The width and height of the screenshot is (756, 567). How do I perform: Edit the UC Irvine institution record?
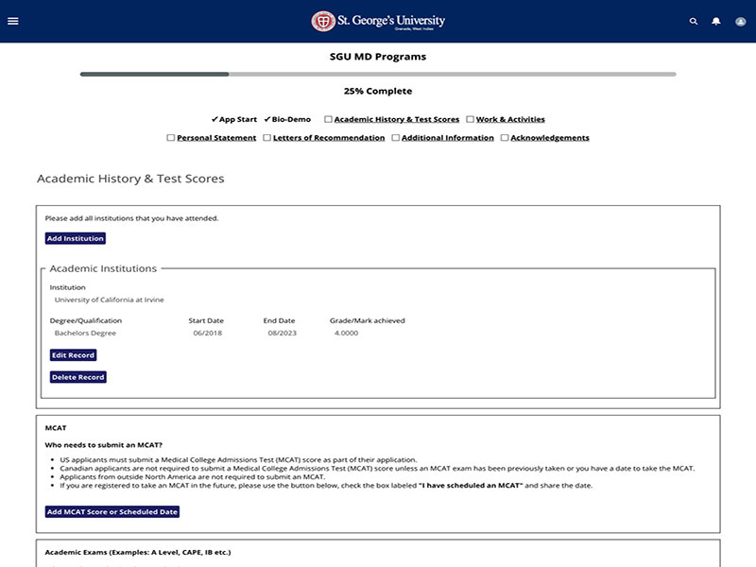click(x=73, y=355)
